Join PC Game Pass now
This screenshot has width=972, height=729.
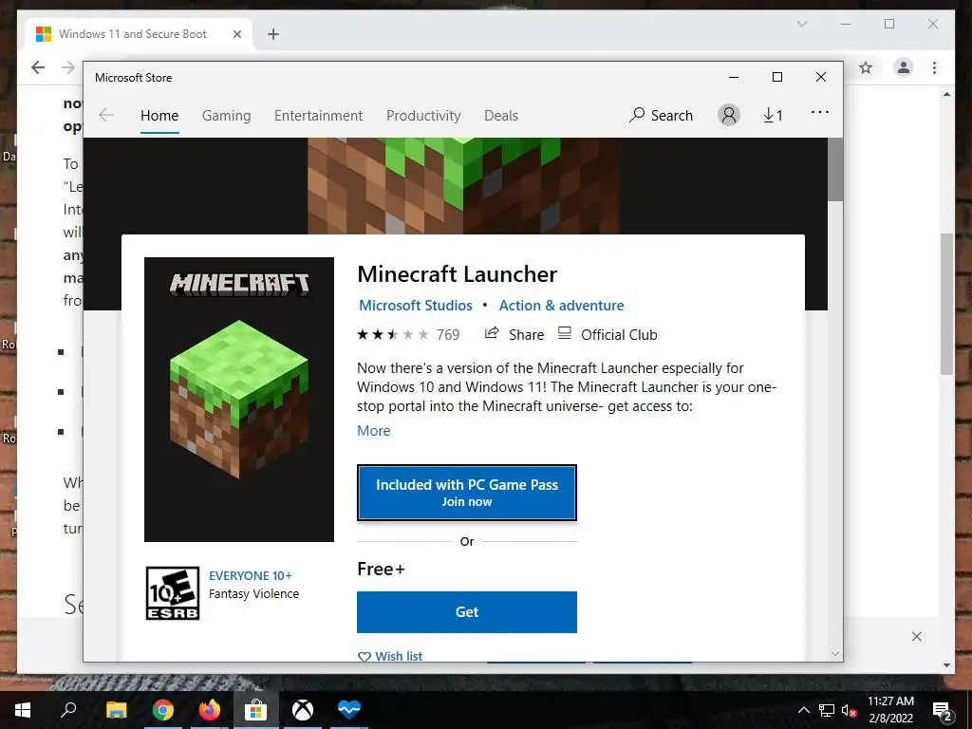coord(467,493)
